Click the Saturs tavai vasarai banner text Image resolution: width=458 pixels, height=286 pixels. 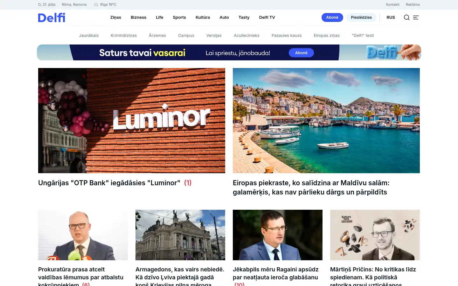142,53
